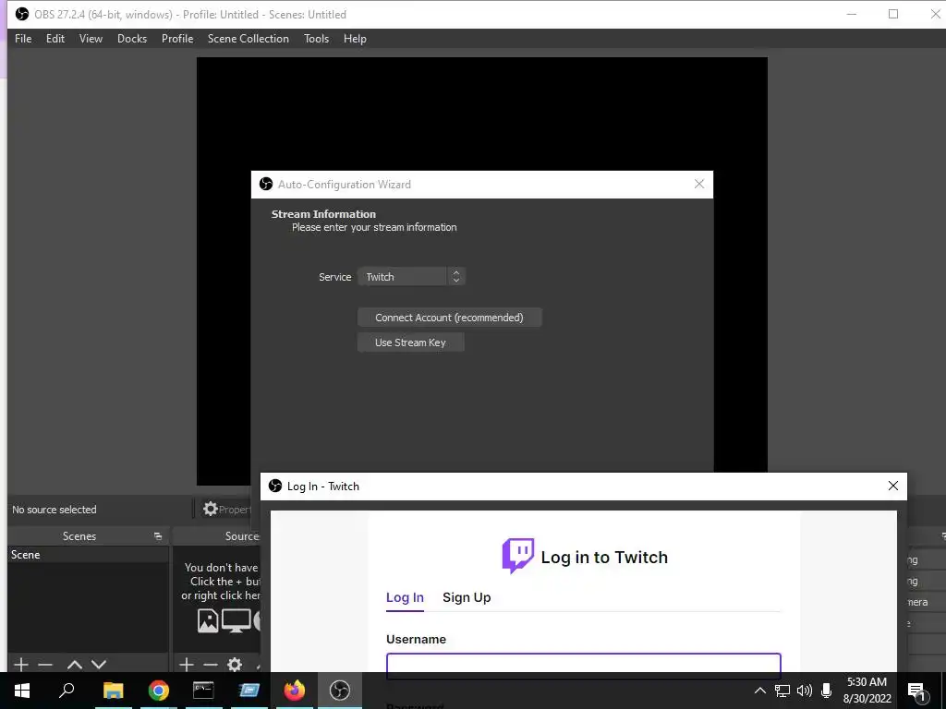
Task: Maximize the OBS main window
Action: 893,14
